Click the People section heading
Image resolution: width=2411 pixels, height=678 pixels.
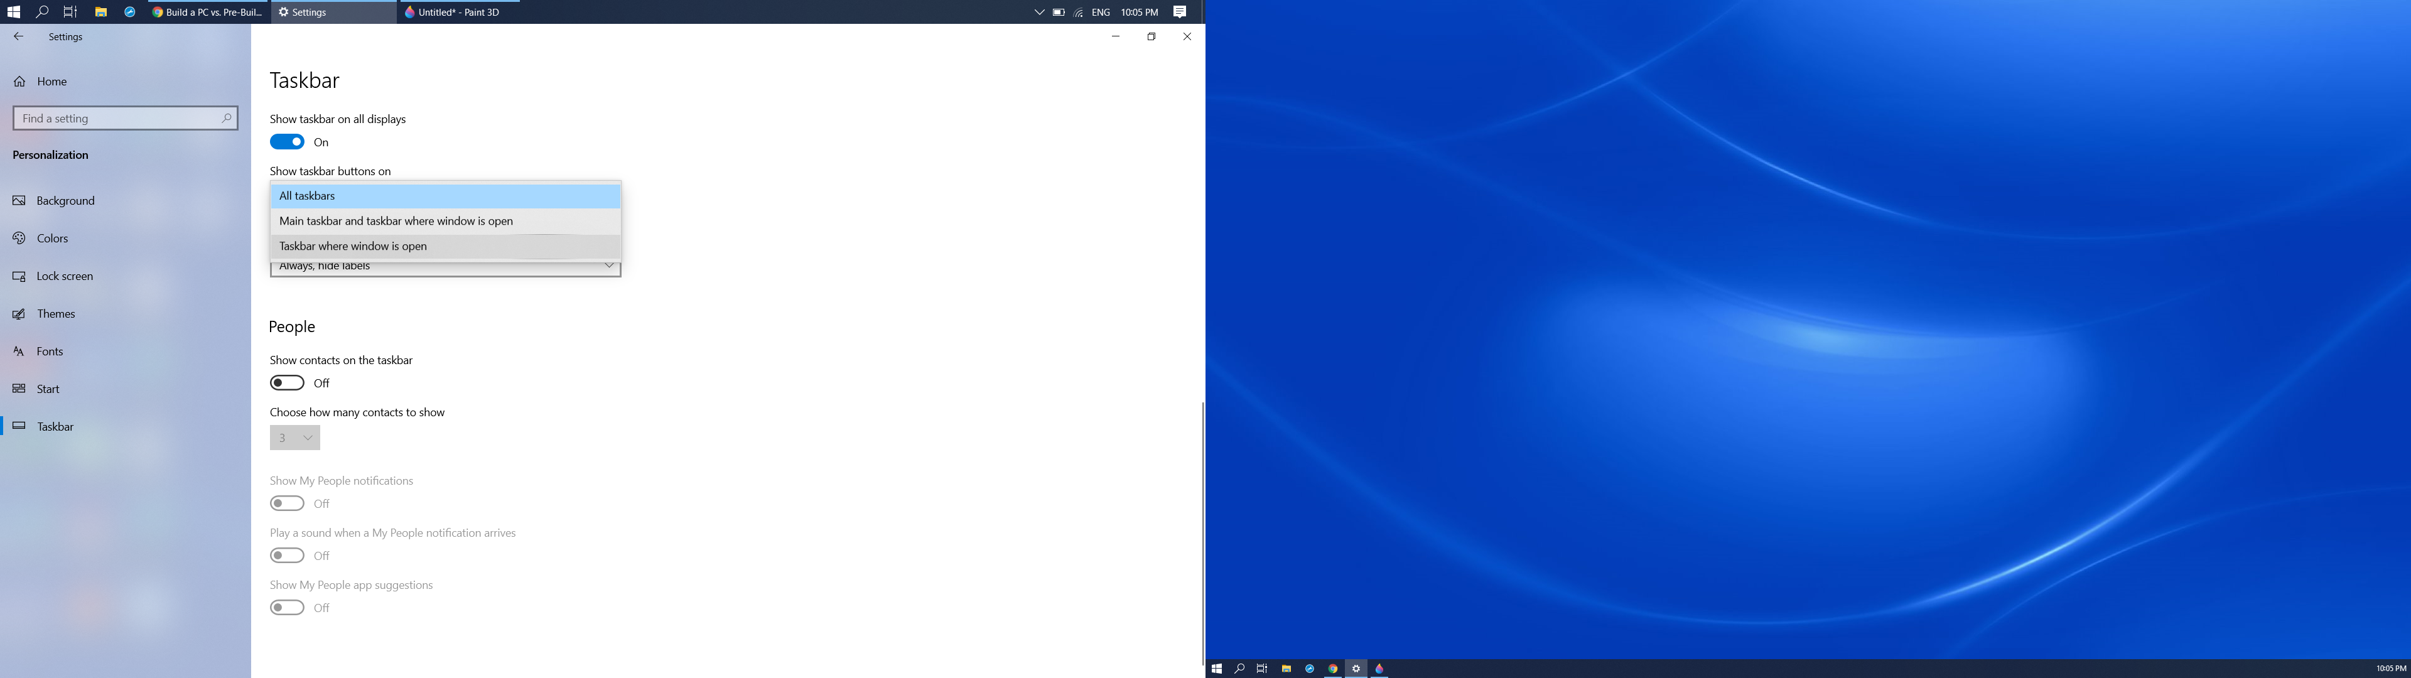pos(292,327)
